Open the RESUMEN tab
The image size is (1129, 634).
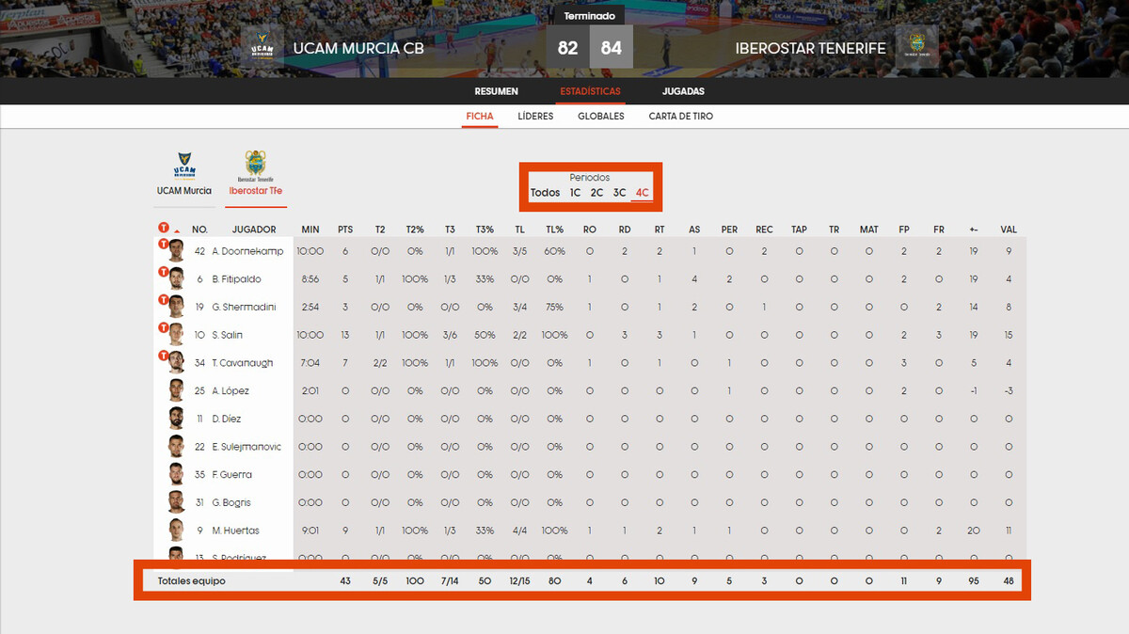click(497, 91)
